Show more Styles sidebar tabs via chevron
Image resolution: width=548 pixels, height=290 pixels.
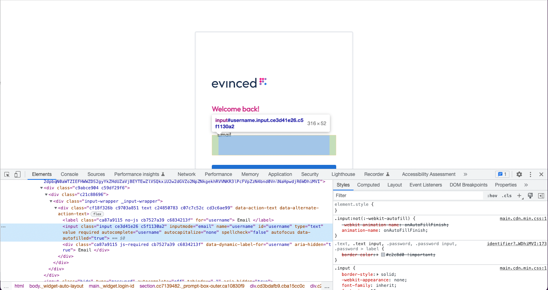(x=526, y=185)
